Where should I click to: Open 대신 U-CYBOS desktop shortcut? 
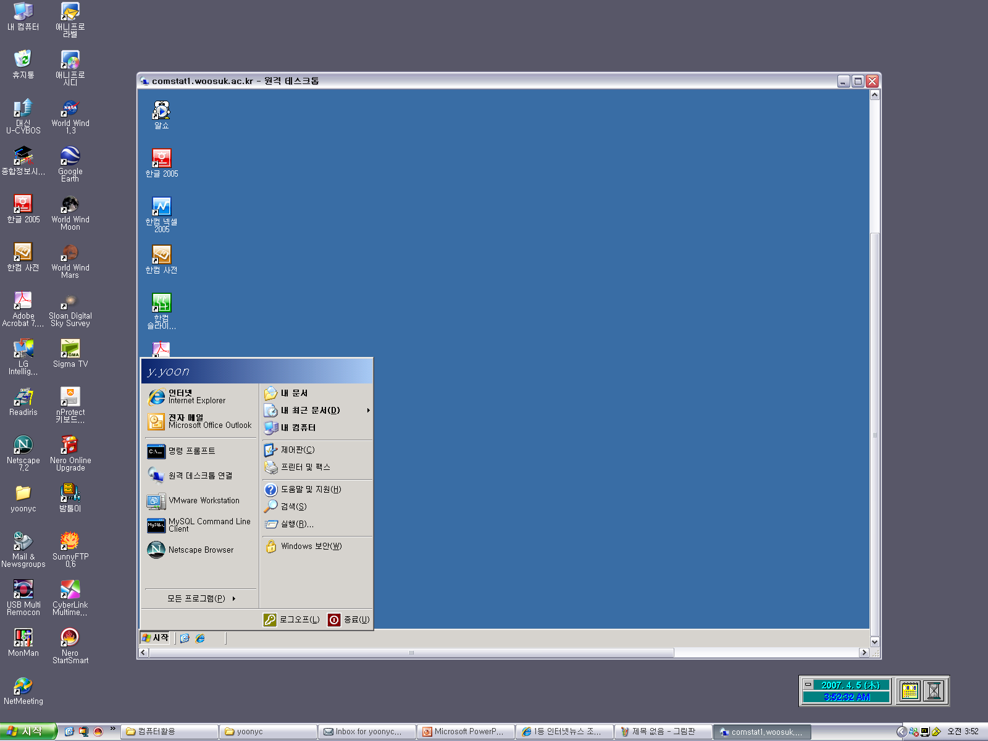pyautogui.click(x=23, y=116)
